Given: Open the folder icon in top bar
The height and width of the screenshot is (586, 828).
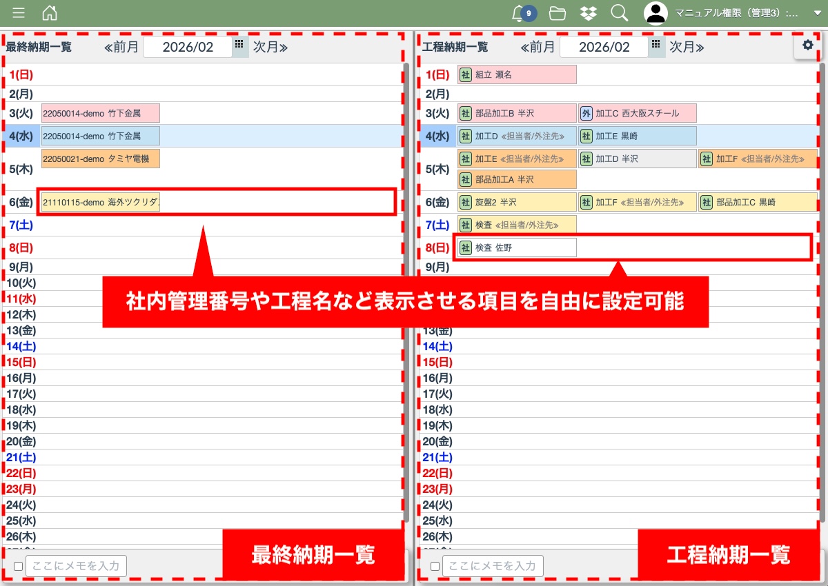Looking at the screenshot, I should point(558,13).
